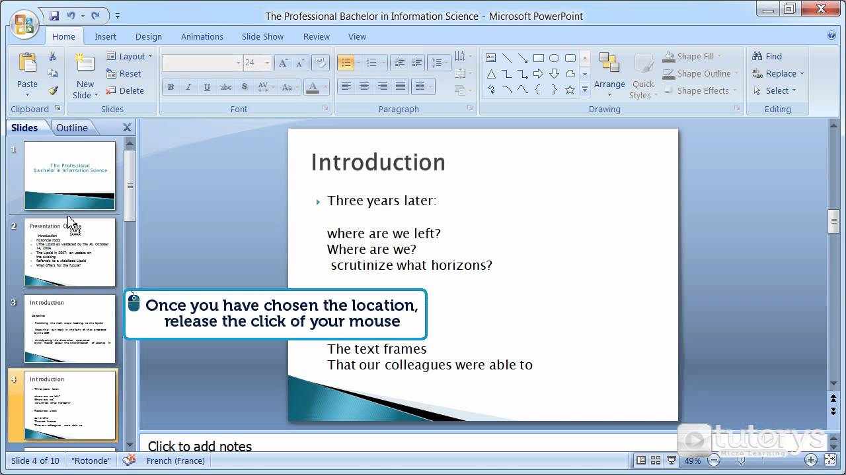Center the text
The image size is (846, 475).
[x=364, y=86]
